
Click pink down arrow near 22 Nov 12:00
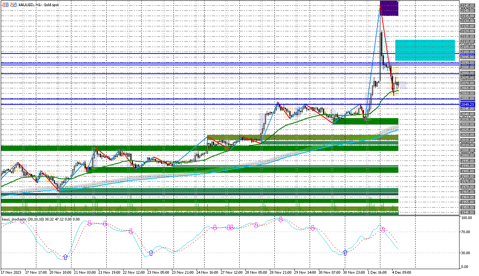point(131,231)
